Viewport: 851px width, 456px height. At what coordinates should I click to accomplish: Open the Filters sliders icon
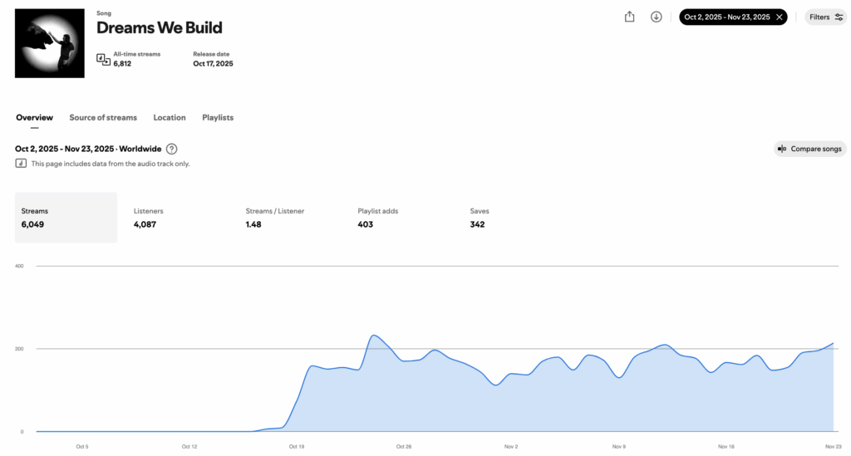[839, 17]
